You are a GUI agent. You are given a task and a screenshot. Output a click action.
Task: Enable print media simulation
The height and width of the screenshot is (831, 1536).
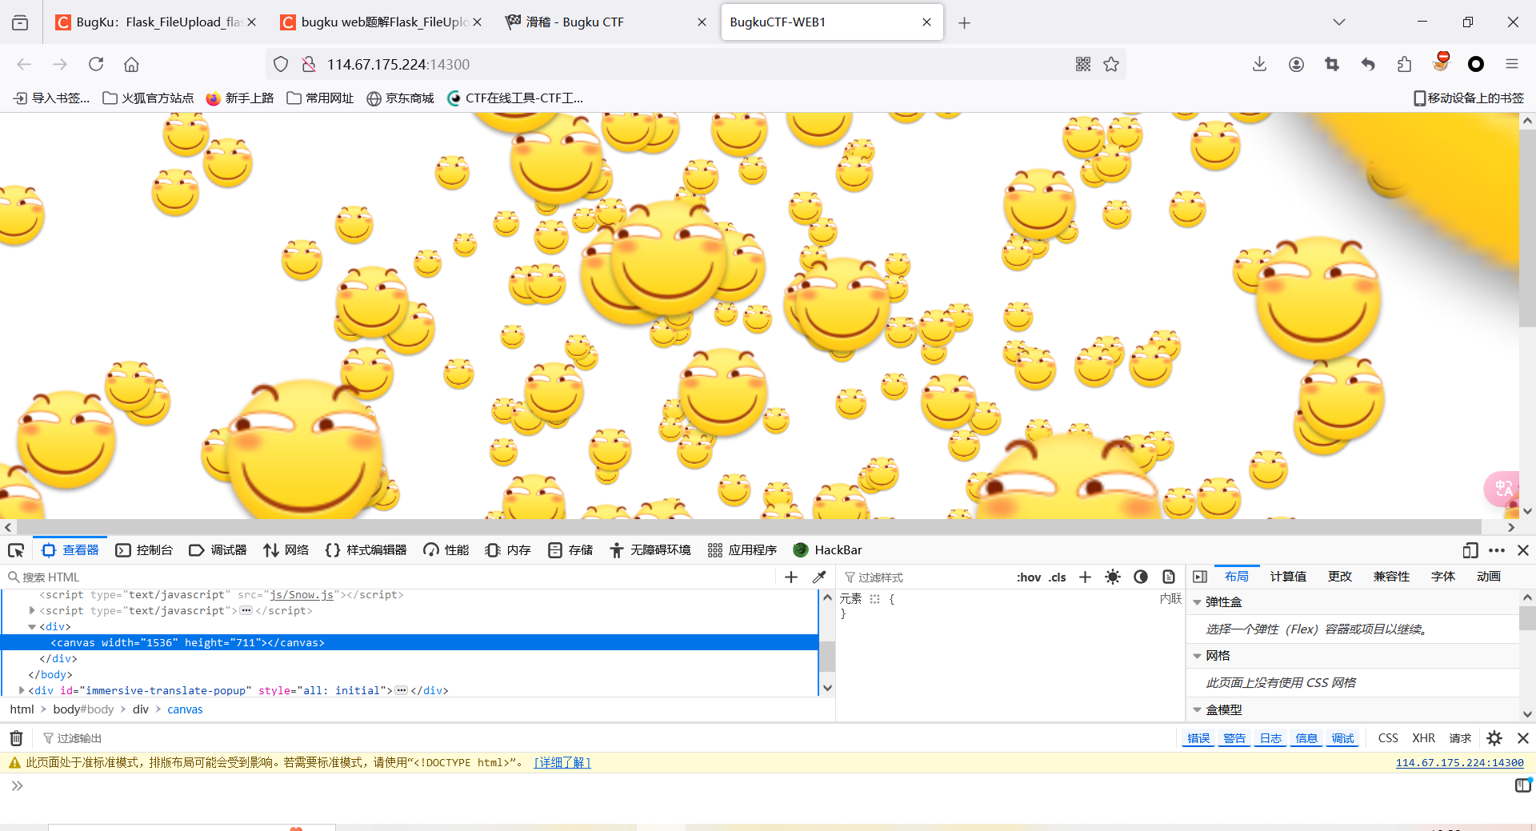point(1169,577)
